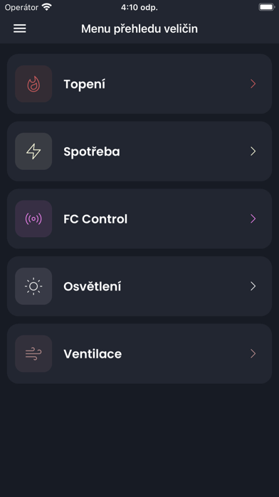Tap the red flame Topení icon

pos(33,84)
